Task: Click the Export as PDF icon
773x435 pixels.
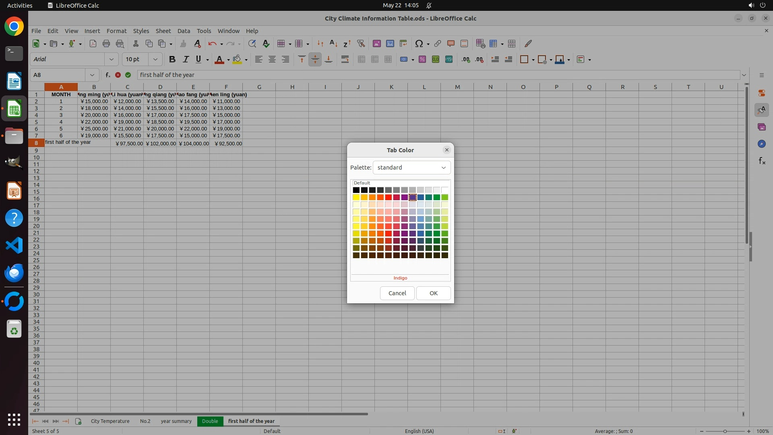Action: click(93, 43)
